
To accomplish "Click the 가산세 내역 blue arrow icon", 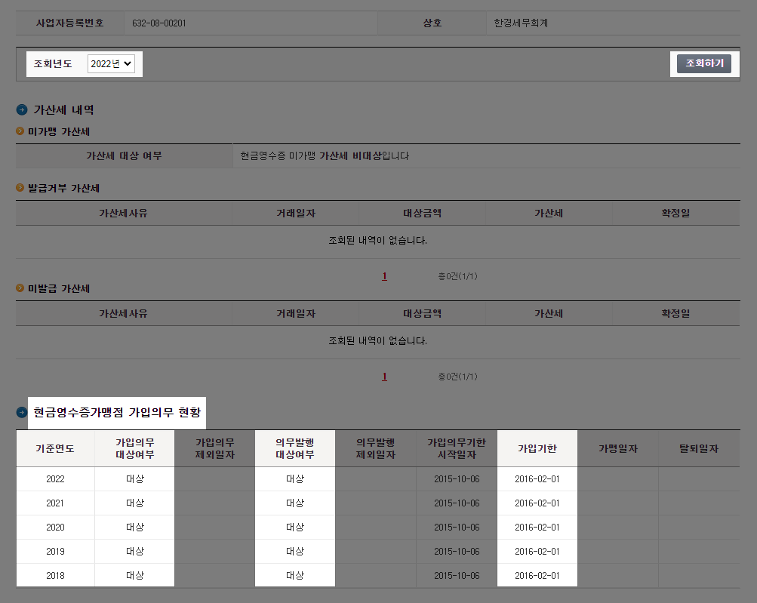I will tap(22, 109).
